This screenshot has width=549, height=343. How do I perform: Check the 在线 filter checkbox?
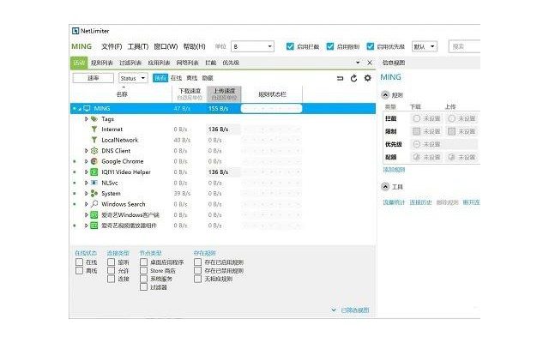click(80, 262)
